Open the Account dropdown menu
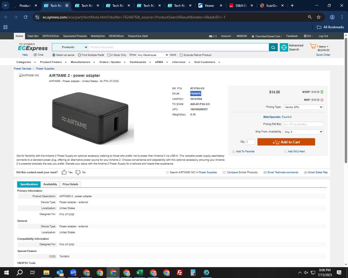 pyautogui.click(x=226, y=36)
